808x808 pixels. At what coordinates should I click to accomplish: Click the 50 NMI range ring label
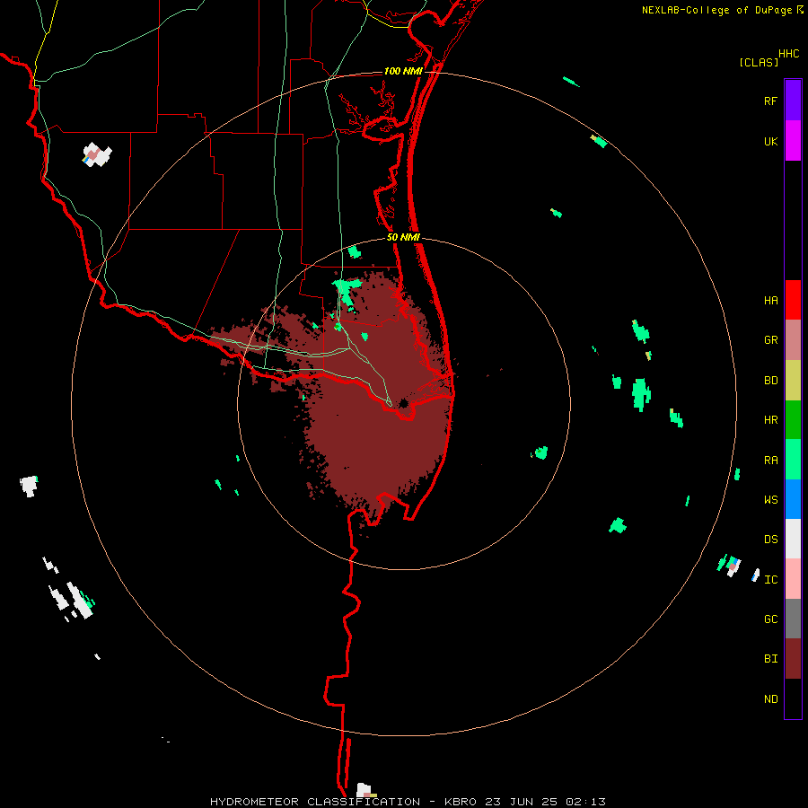[x=403, y=237]
